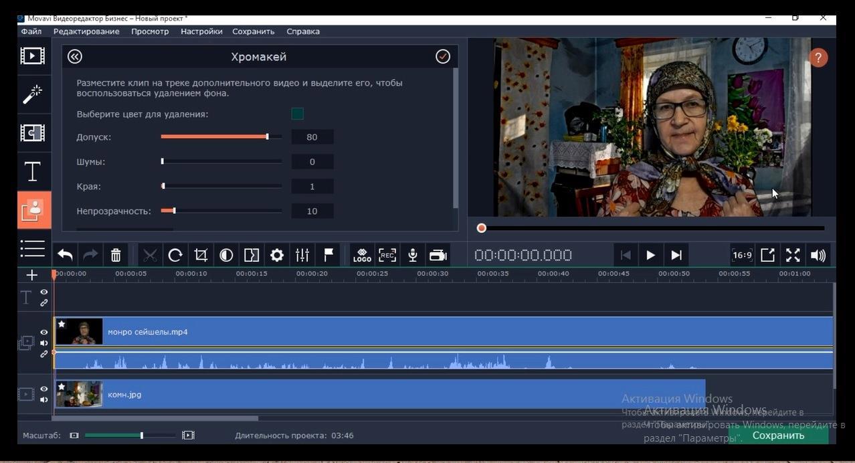The width and height of the screenshot is (855, 463).
Task: Open the Файл menu
Action: tap(31, 31)
